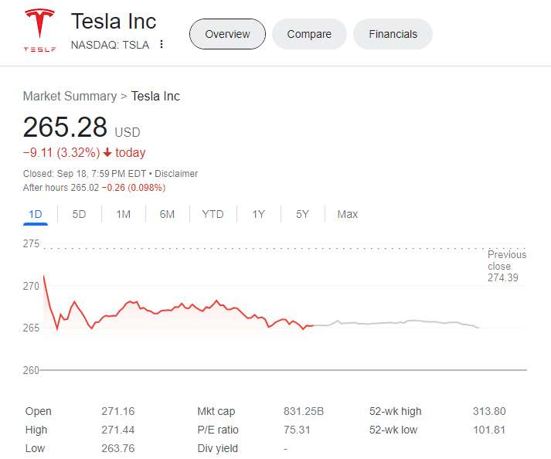Click the Previous close 274.39 label
The width and height of the screenshot is (551, 459).
(506, 266)
